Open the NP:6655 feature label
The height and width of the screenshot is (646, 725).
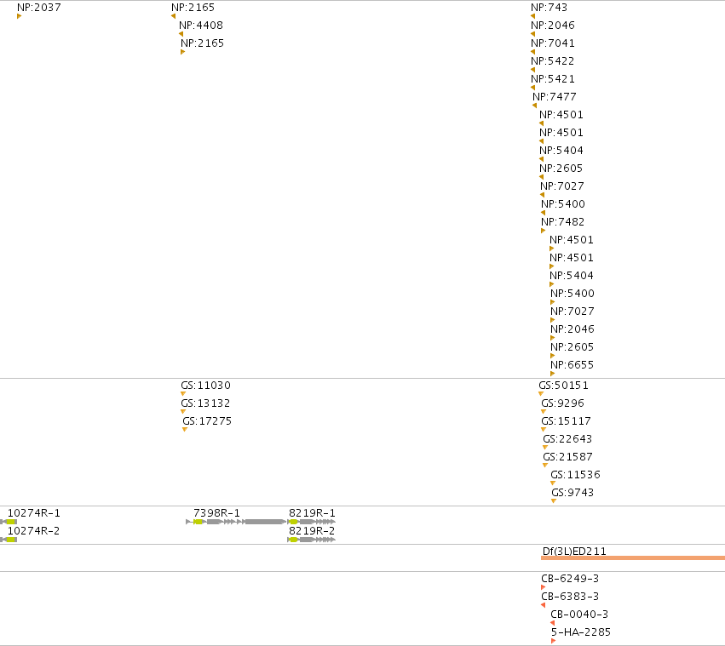coord(572,365)
